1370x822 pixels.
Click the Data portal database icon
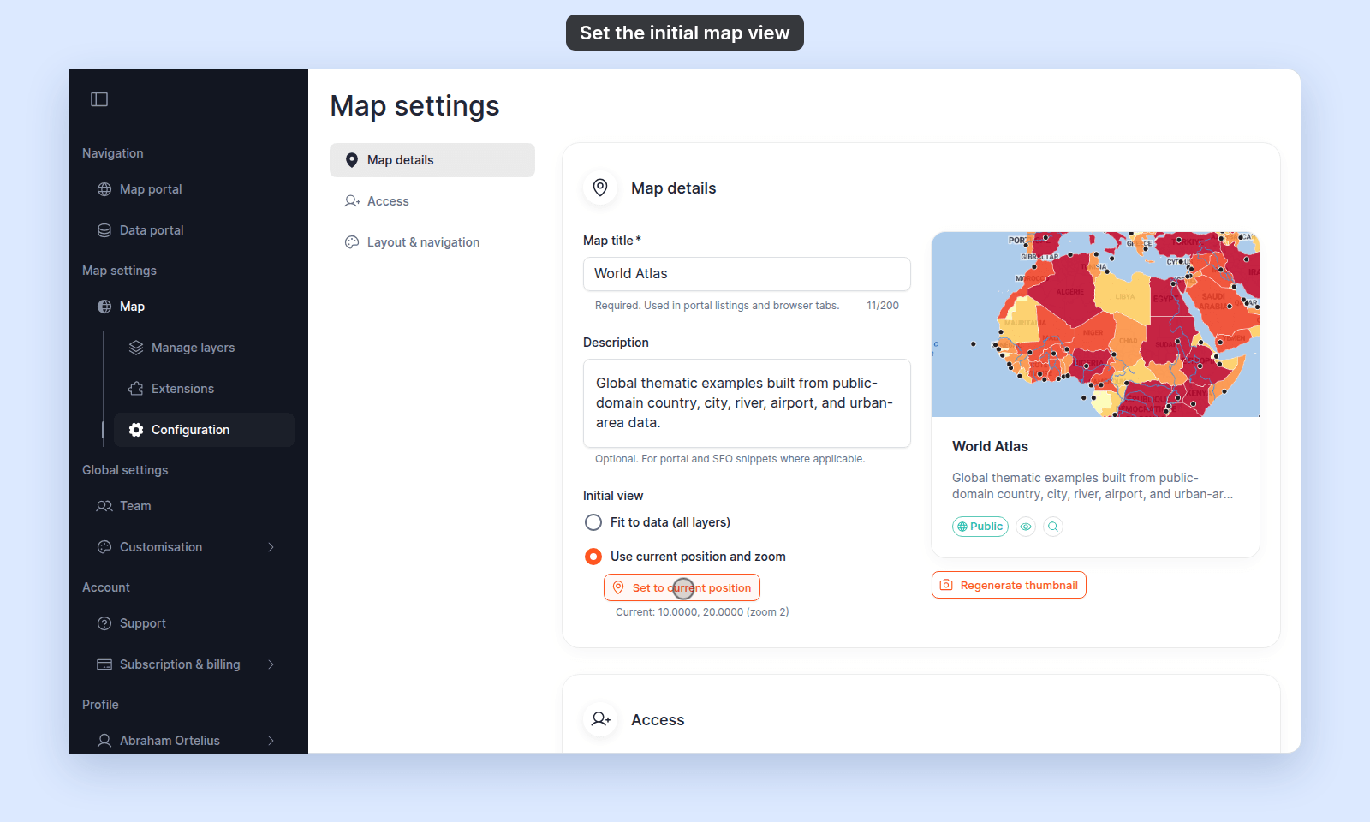tap(104, 230)
